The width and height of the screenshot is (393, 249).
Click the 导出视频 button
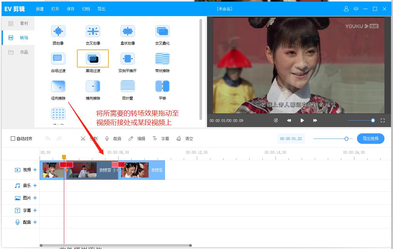click(x=370, y=139)
